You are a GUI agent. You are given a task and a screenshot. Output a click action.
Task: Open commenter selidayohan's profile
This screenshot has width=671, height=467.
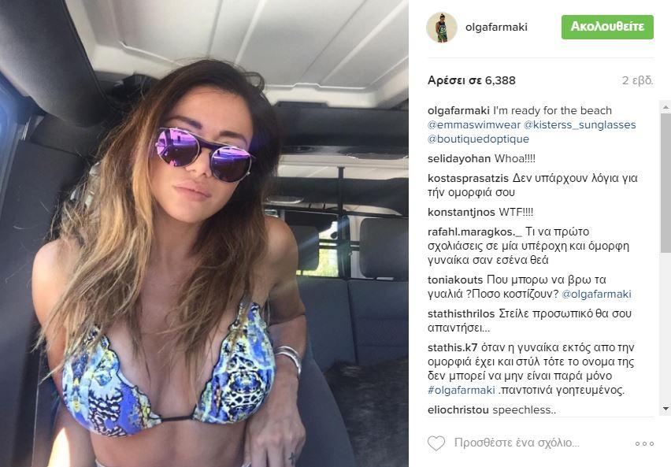coord(459,158)
